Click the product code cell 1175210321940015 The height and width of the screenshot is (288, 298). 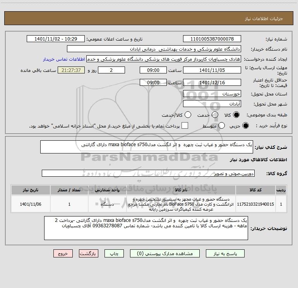(x=255, y=204)
